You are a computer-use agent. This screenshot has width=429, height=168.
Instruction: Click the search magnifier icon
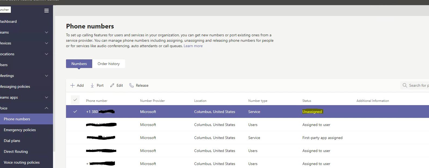click(405, 85)
